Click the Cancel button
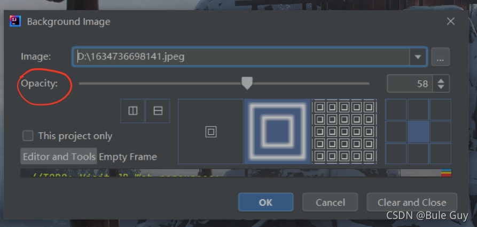Image resolution: width=477 pixels, height=227 pixels. click(x=330, y=202)
